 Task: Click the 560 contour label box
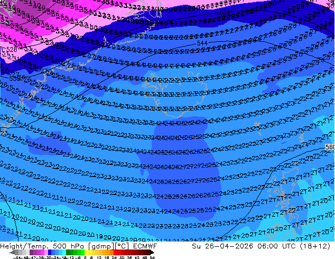point(330,147)
